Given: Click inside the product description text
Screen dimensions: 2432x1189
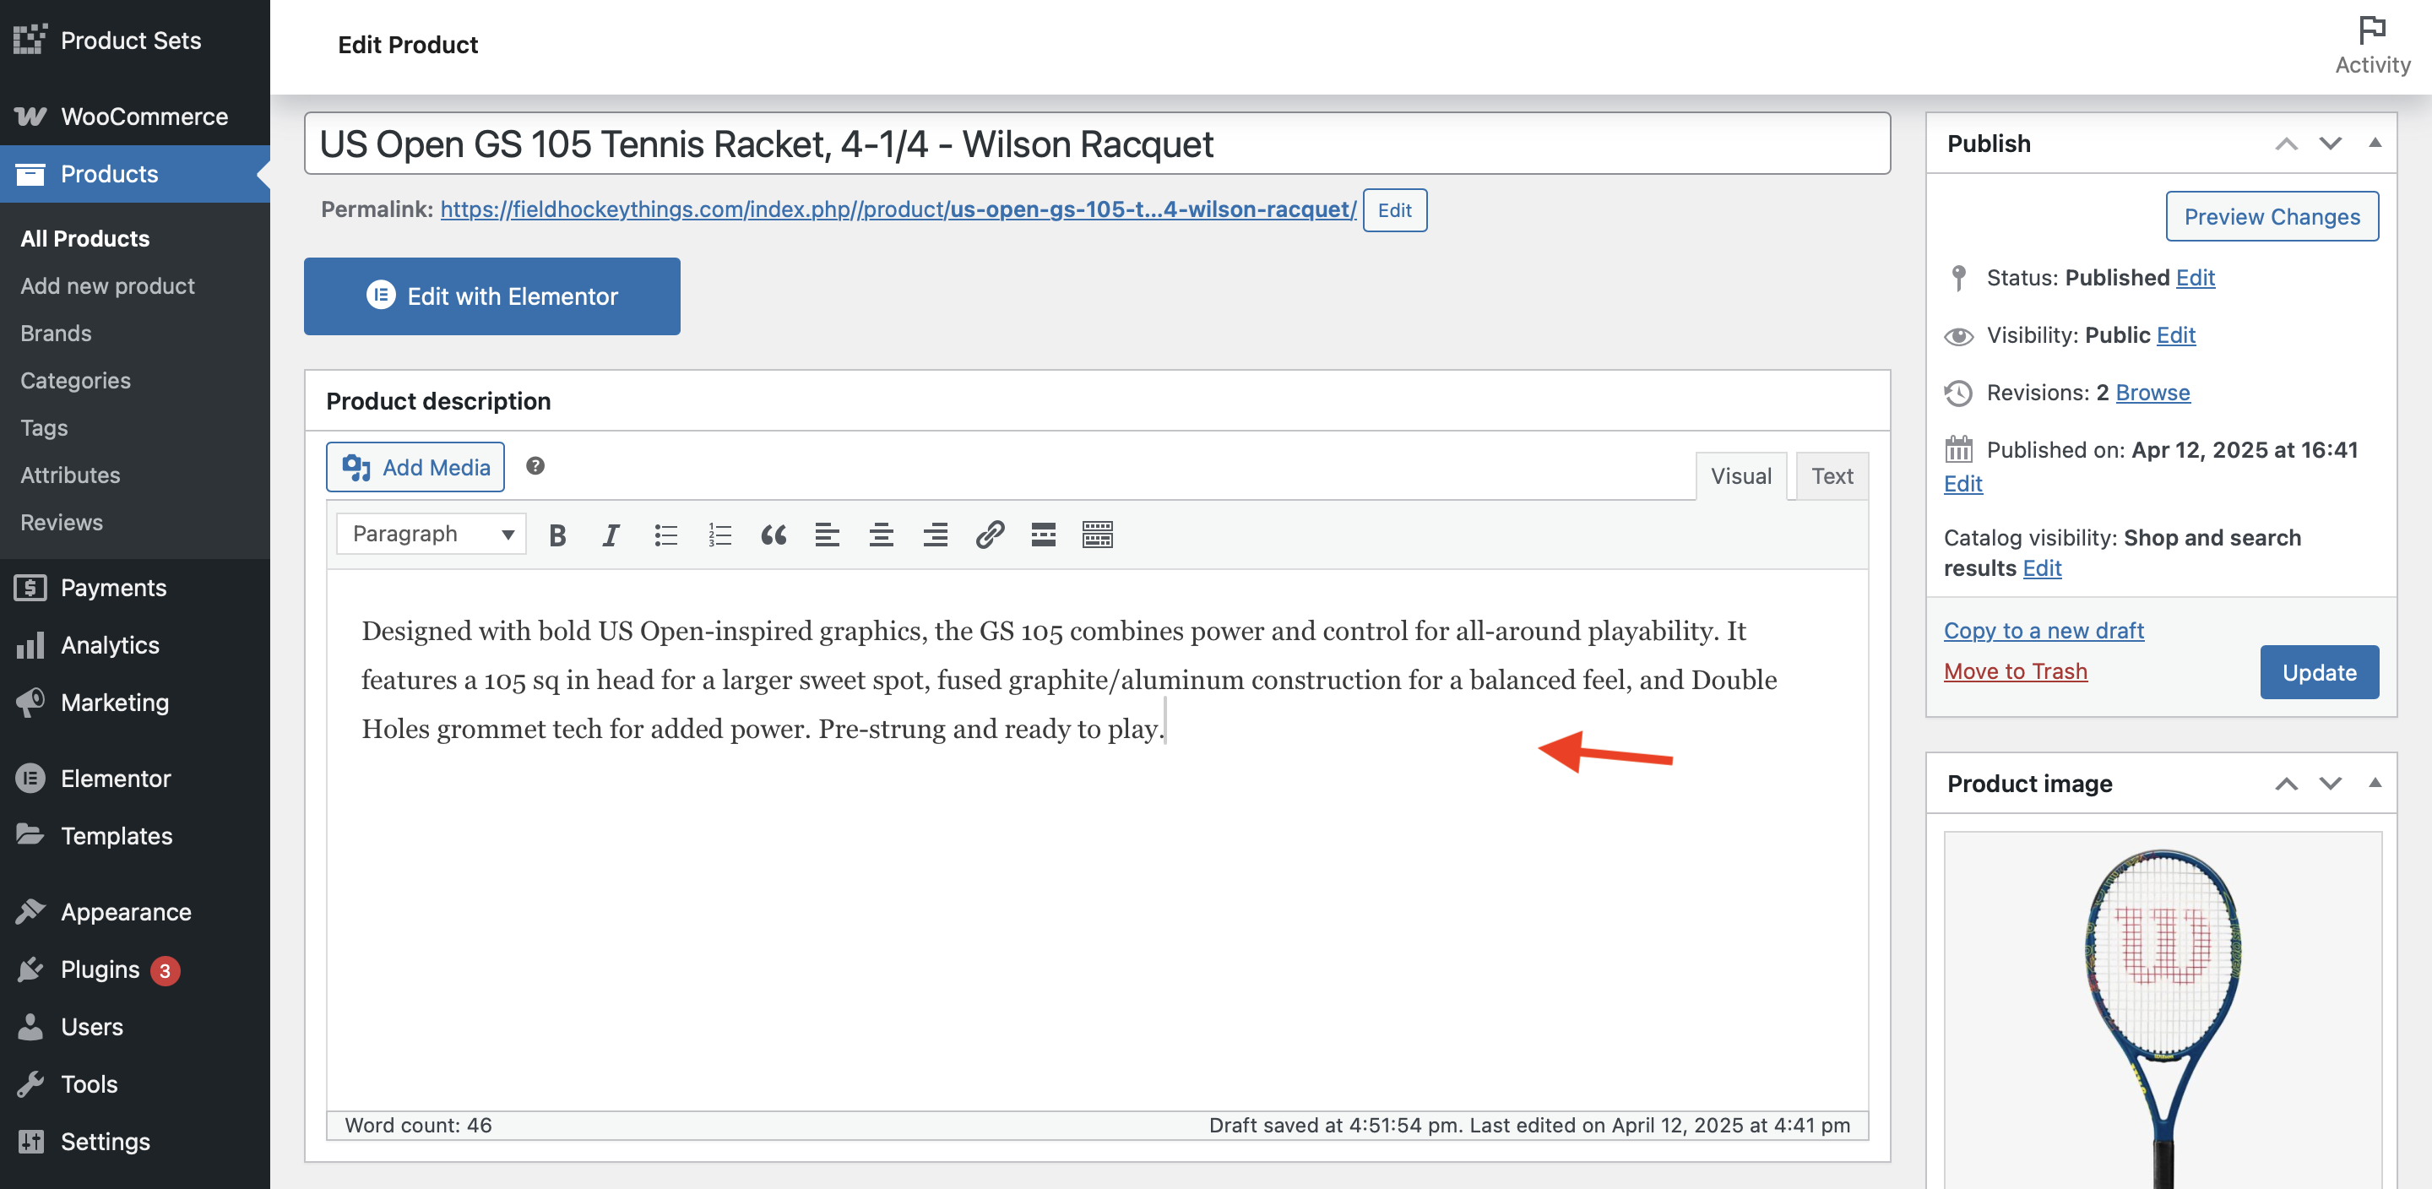Looking at the screenshot, I should pyautogui.click(x=1067, y=680).
